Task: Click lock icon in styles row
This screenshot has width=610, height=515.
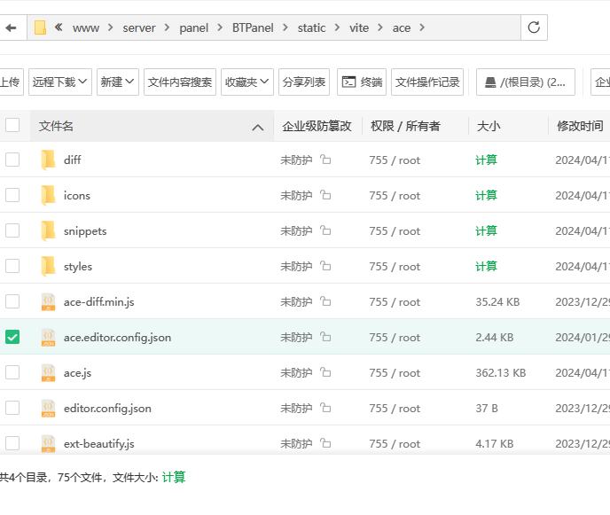Action: [325, 266]
